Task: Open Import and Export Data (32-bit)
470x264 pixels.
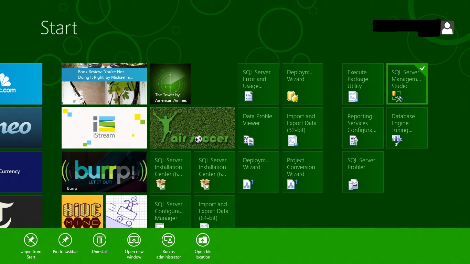Action: click(302, 128)
